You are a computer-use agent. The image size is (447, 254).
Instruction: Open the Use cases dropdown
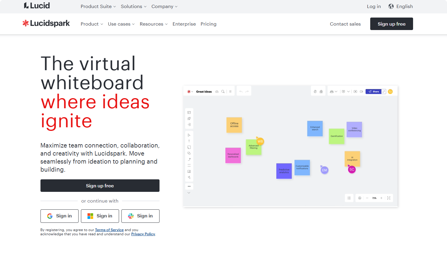(121, 24)
